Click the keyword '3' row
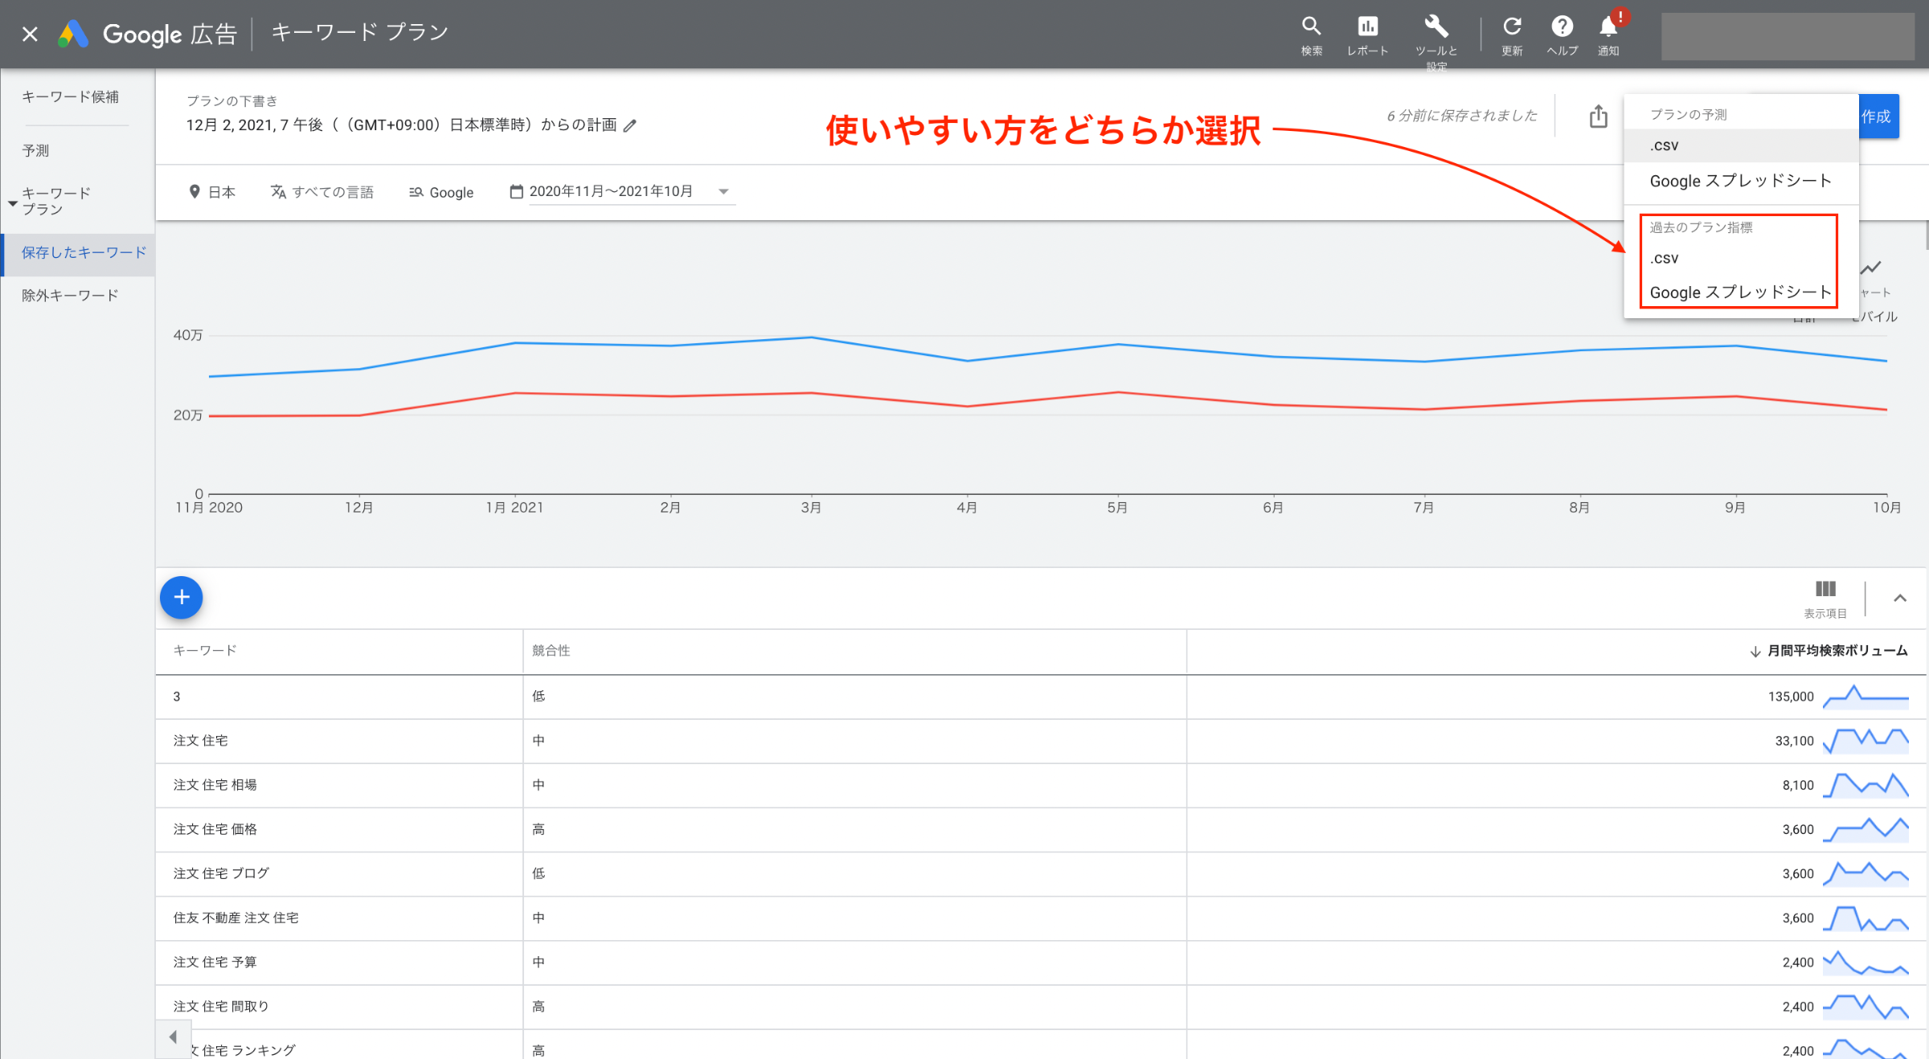The image size is (1929, 1059). [x=1041, y=697]
